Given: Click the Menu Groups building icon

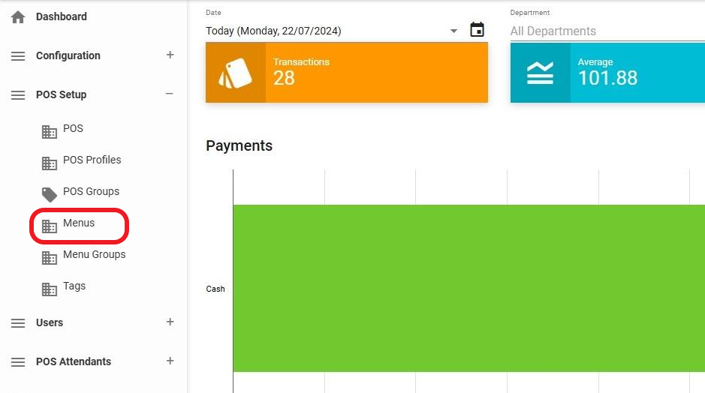Looking at the screenshot, I should pos(50,257).
